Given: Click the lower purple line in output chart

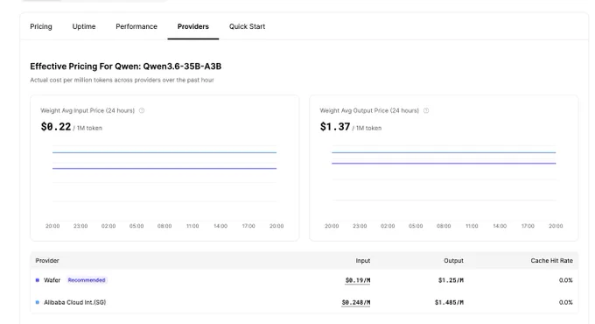Looking at the screenshot, I should point(444,164).
